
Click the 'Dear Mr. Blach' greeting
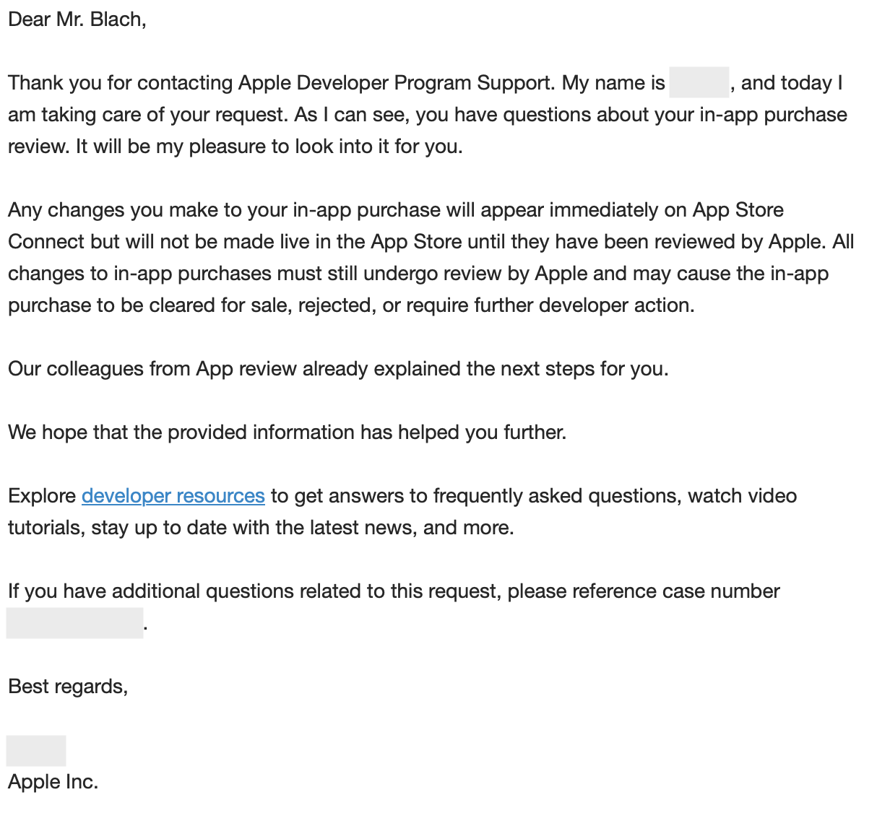(x=77, y=19)
